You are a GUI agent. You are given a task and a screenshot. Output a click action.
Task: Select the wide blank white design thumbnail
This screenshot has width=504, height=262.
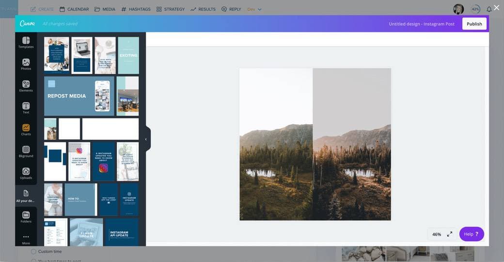click(x=110, y=129)
